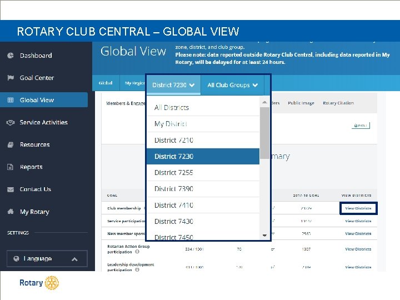This screenshot has height=300, width=400.
Task: Click the Rotarian Action Group participation label
Action: [128, 249]
